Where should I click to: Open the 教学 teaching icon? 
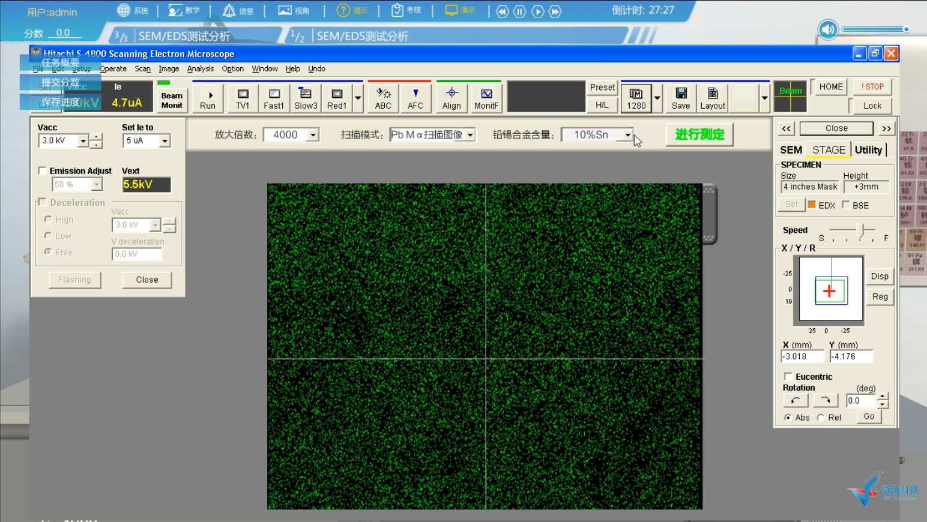184,10
